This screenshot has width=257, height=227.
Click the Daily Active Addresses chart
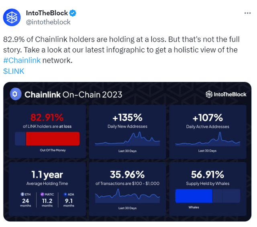pos(207,141)
